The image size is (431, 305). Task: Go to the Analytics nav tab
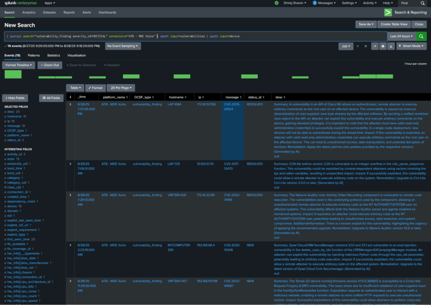[29, 12]
